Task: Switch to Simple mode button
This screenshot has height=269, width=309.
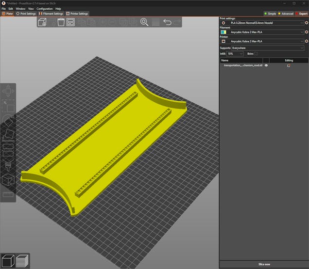Action: pos(270,14)
